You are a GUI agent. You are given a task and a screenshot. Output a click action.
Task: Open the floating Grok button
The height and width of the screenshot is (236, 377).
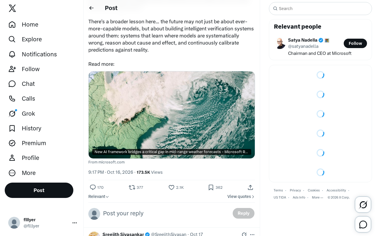coord(363,204)
